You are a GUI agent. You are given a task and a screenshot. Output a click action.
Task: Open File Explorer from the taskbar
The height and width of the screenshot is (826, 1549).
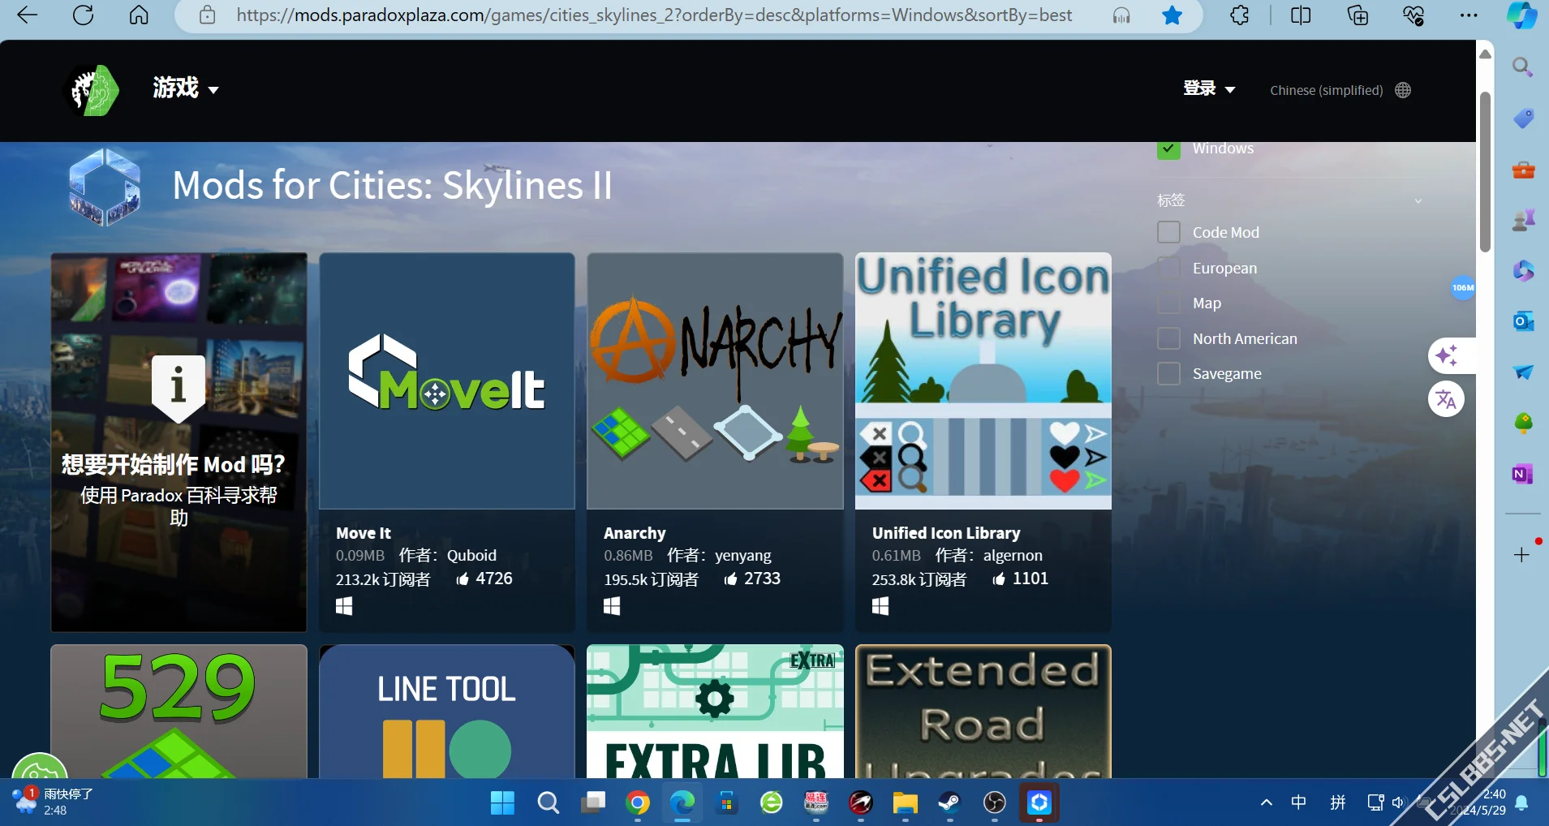(x=905, y=803)
